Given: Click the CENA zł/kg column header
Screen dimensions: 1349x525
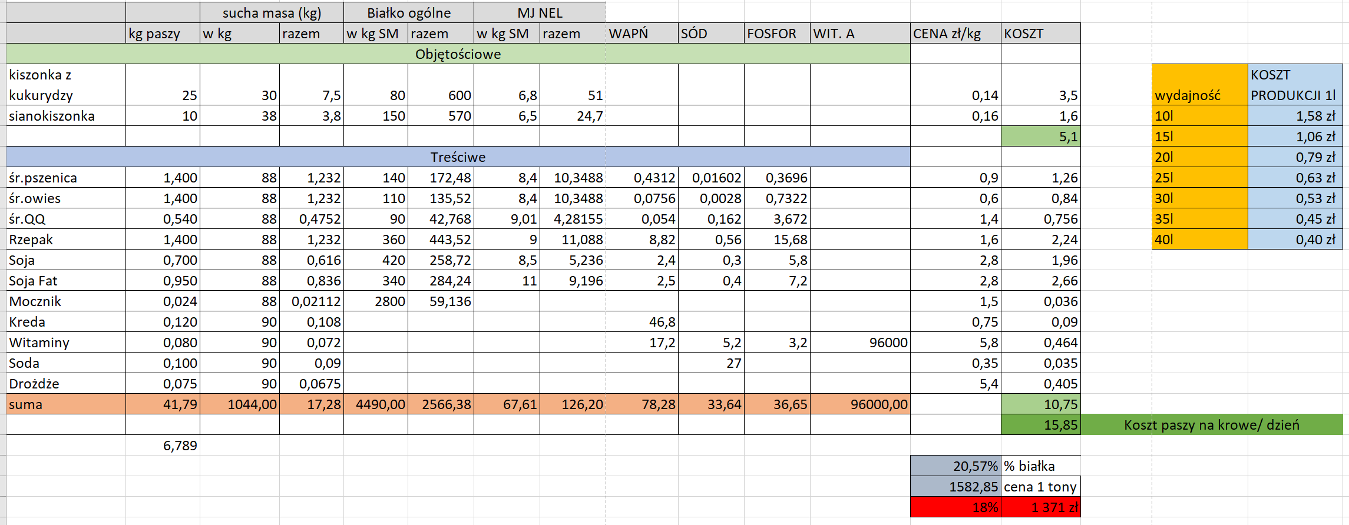Looking at the screenshot, I should pos(955,34).
